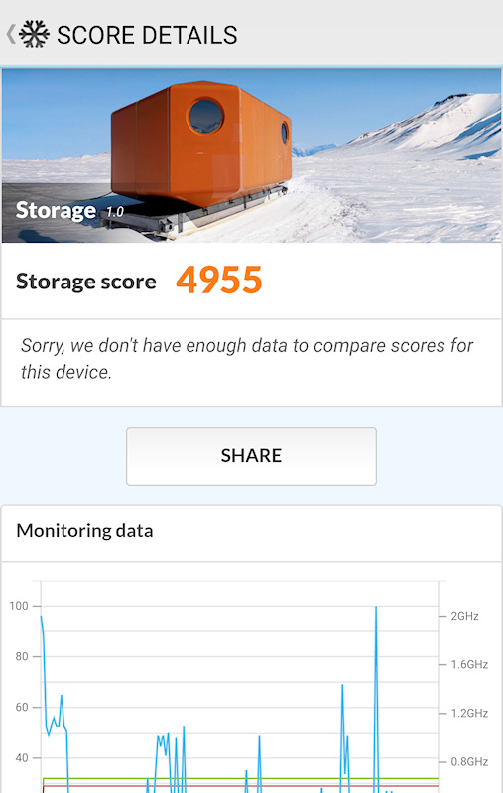
Task: Tap the 1.2GHz axis label
Action: click(469, 713)
